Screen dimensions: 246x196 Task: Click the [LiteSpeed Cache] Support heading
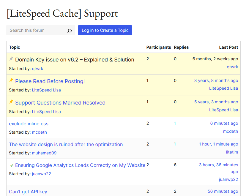click(x=62, y=14)
